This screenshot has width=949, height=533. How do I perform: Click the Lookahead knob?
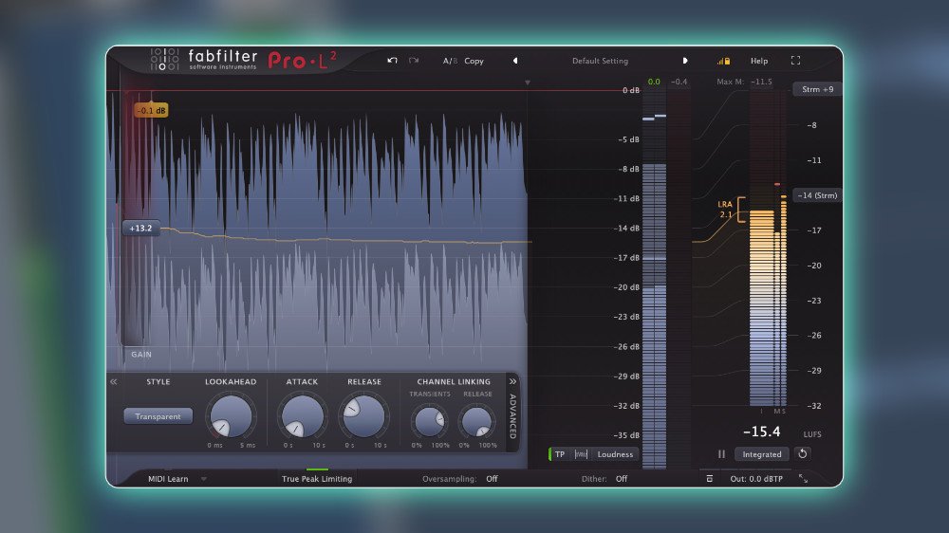click(x=231, y=416)
